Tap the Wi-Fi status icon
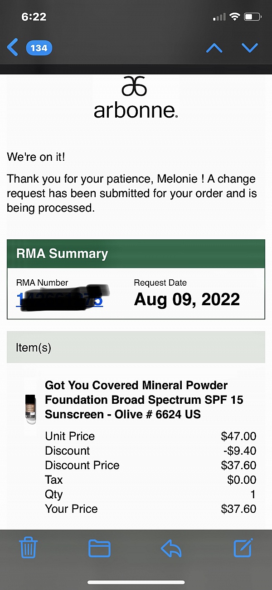This screenshot has height=590, width=272. [x=234, y=17]
